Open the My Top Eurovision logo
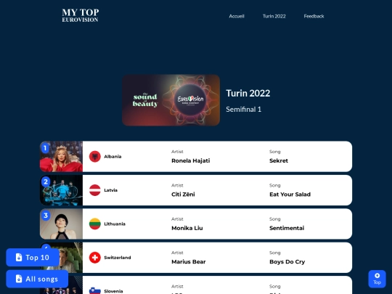The height and width of the screenshot is (294, 392). (x=81, y=15)
